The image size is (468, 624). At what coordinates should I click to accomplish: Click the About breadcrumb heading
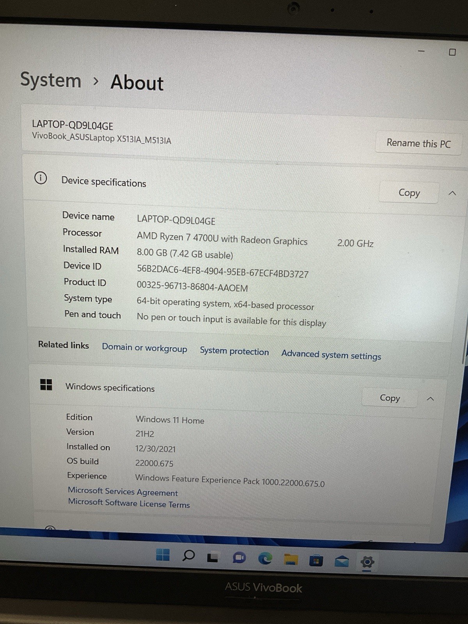137,83
